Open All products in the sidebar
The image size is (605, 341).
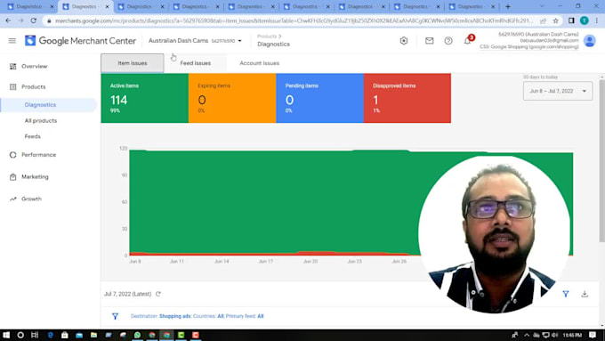tap(41, 121)
